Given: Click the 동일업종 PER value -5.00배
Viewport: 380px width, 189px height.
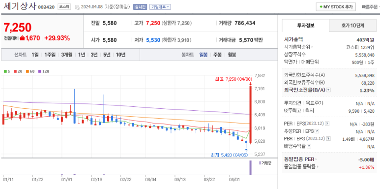Looking at the screenshot, I should [x=366, y=159].
